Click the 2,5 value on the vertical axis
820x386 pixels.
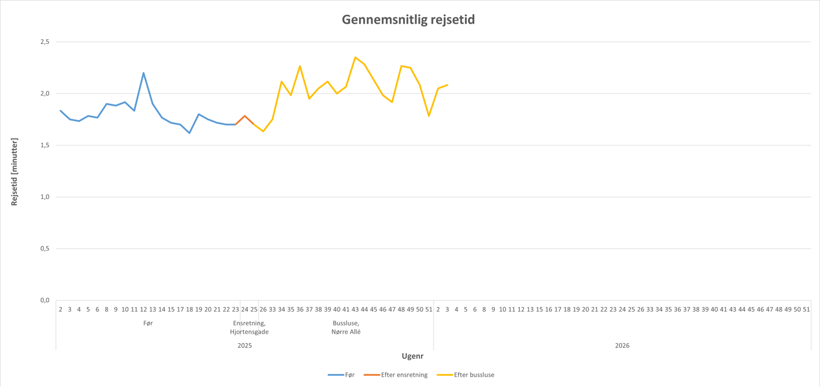coord(44,42)
